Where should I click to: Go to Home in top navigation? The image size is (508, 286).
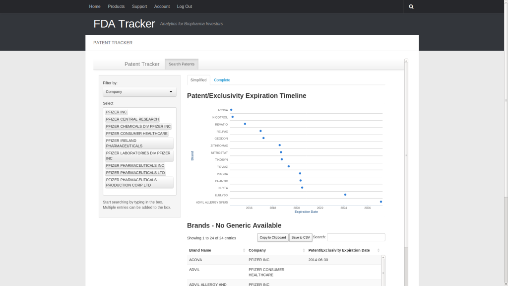click(95, 6)
